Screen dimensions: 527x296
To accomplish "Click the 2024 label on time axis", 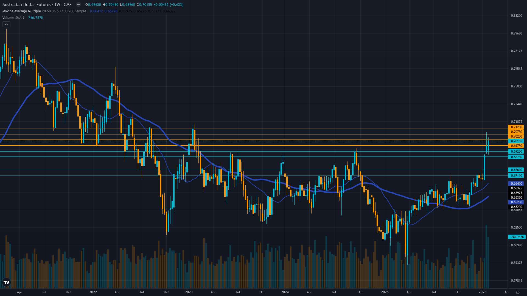I will click(285, 292).
